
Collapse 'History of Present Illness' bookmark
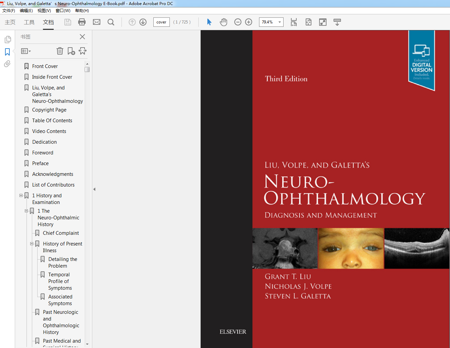coord(32,244)
